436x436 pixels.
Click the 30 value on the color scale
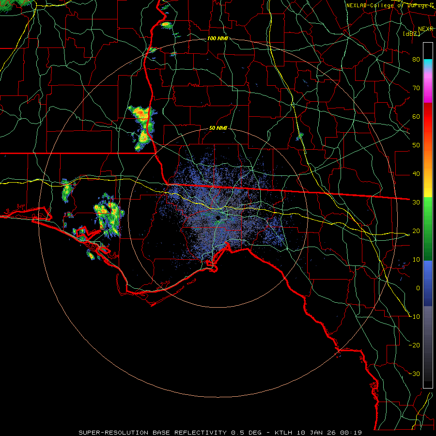click(416, 202)
